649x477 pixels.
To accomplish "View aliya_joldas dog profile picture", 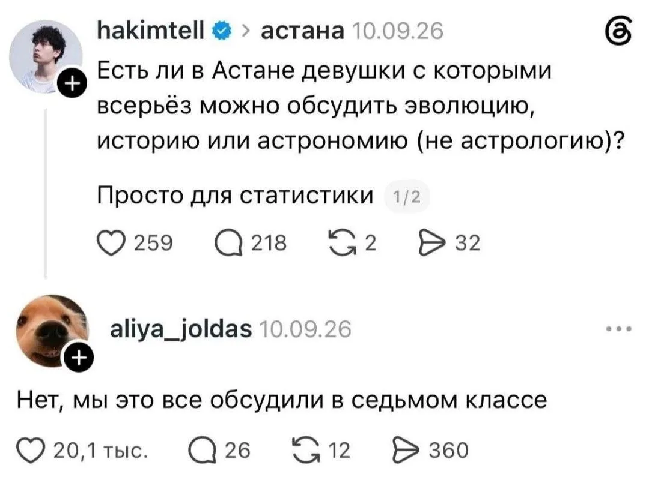I will click(52, 331).
